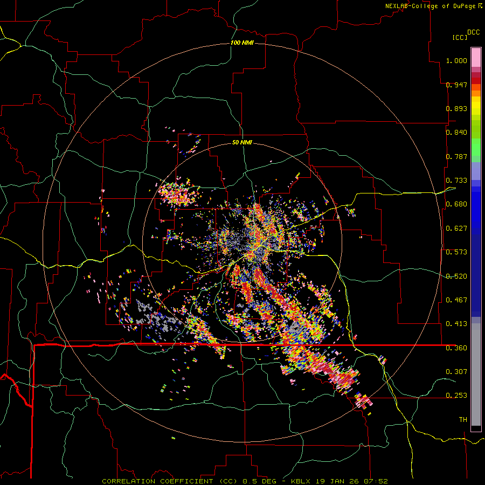
Task: Select the 0.627 scale value
Action: pos(456,228)
